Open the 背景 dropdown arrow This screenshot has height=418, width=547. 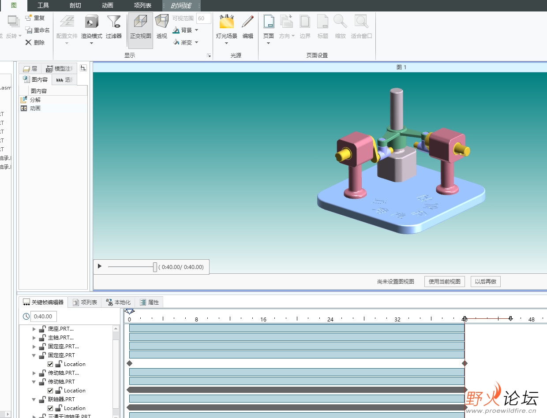196,30
